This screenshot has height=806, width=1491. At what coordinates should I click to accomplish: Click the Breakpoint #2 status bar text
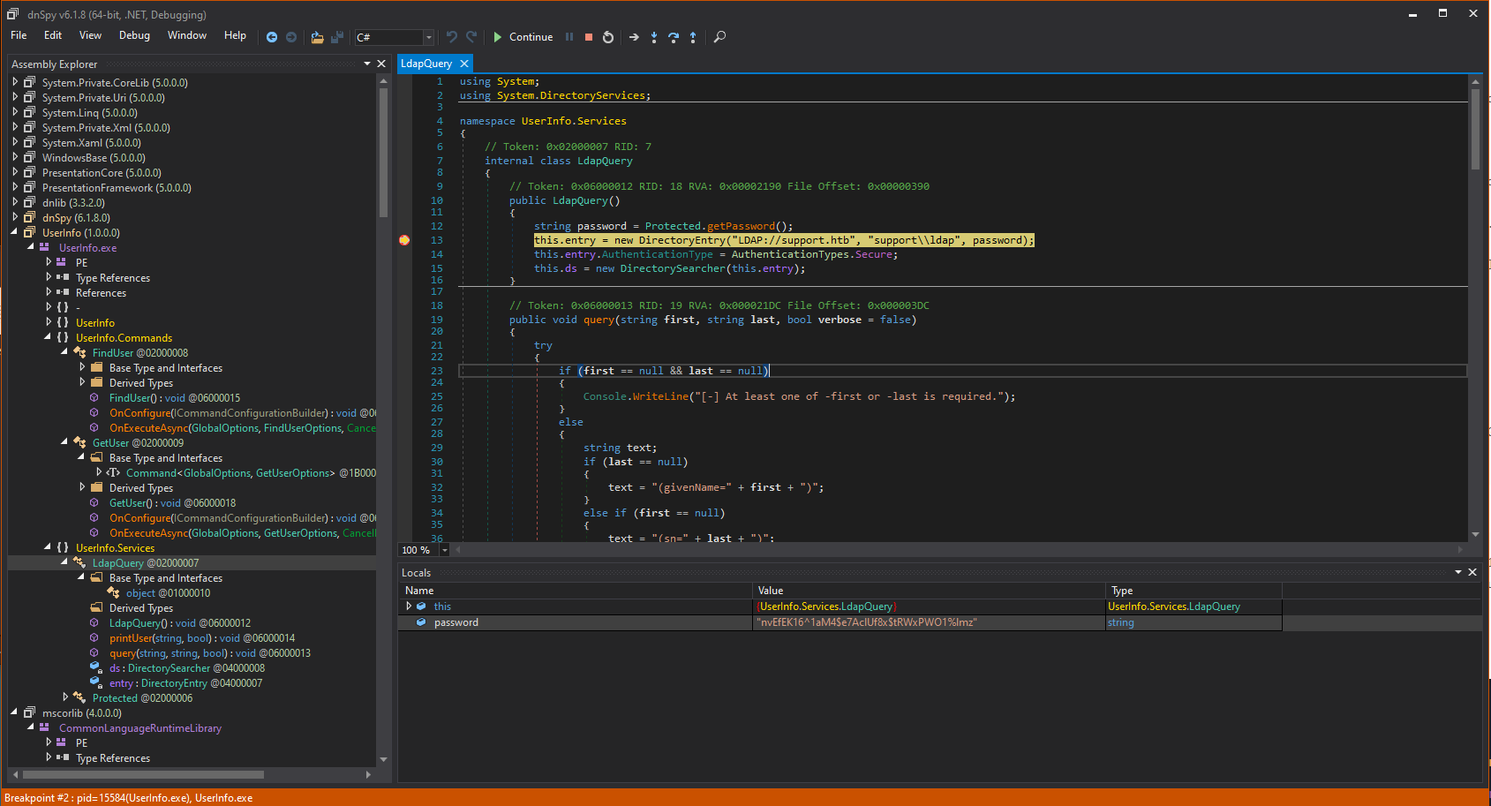click(129, 797)
